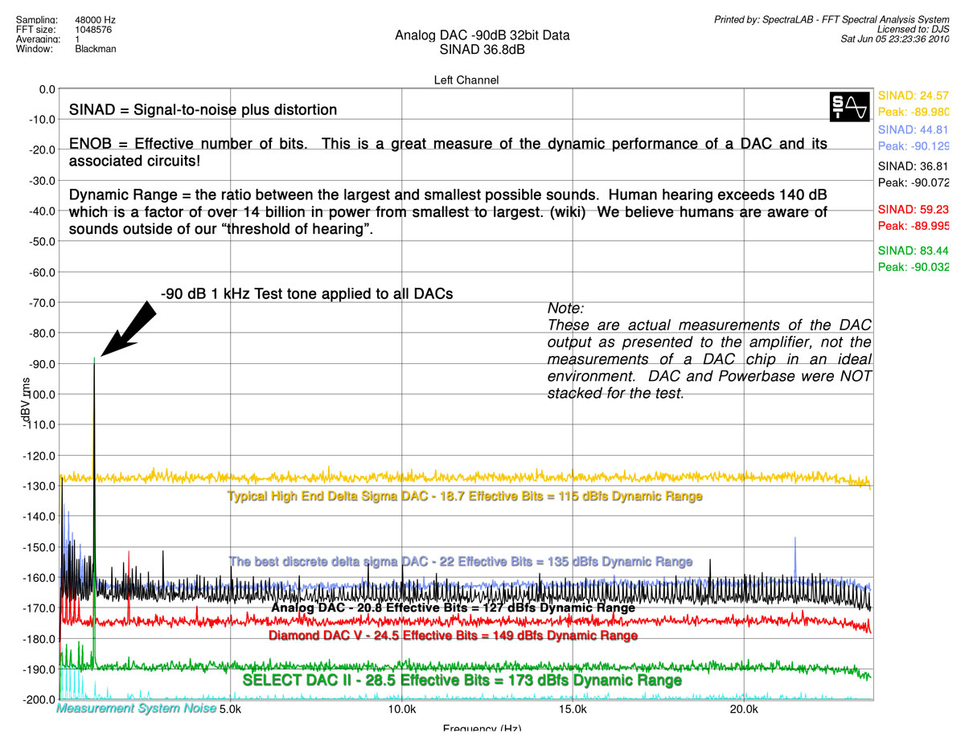Screen dimensions: 965x745
Task: Click the chart title Analog DAC -90dB 32bit Data
Action: coord(482,35)
